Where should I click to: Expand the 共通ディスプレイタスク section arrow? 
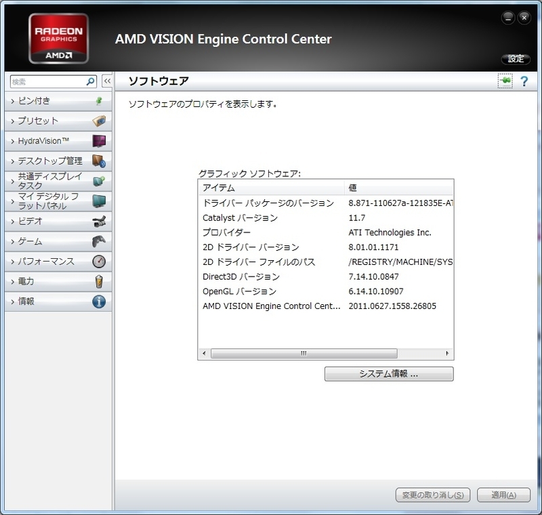pos(12,181)
